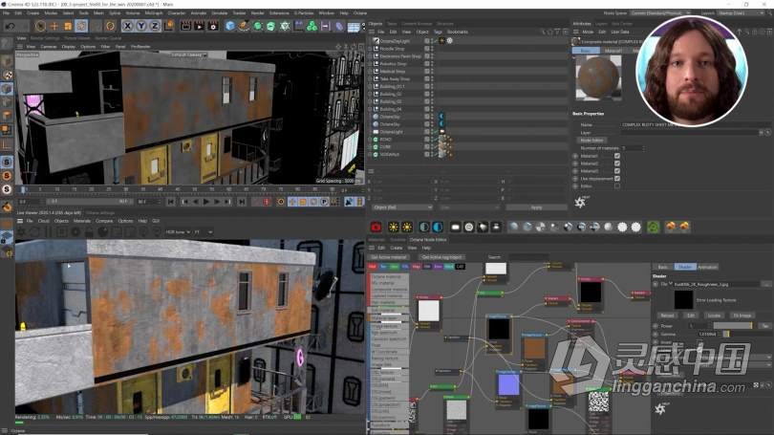Viewport: 774px width, 435px height.
Task: Open the Edit Render Settings icon
Action: (x=213, y=26)
